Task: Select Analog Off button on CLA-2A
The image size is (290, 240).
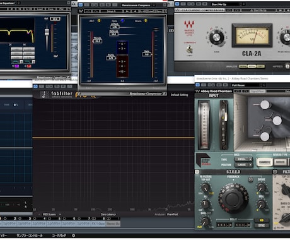Action: pos(260,66)
